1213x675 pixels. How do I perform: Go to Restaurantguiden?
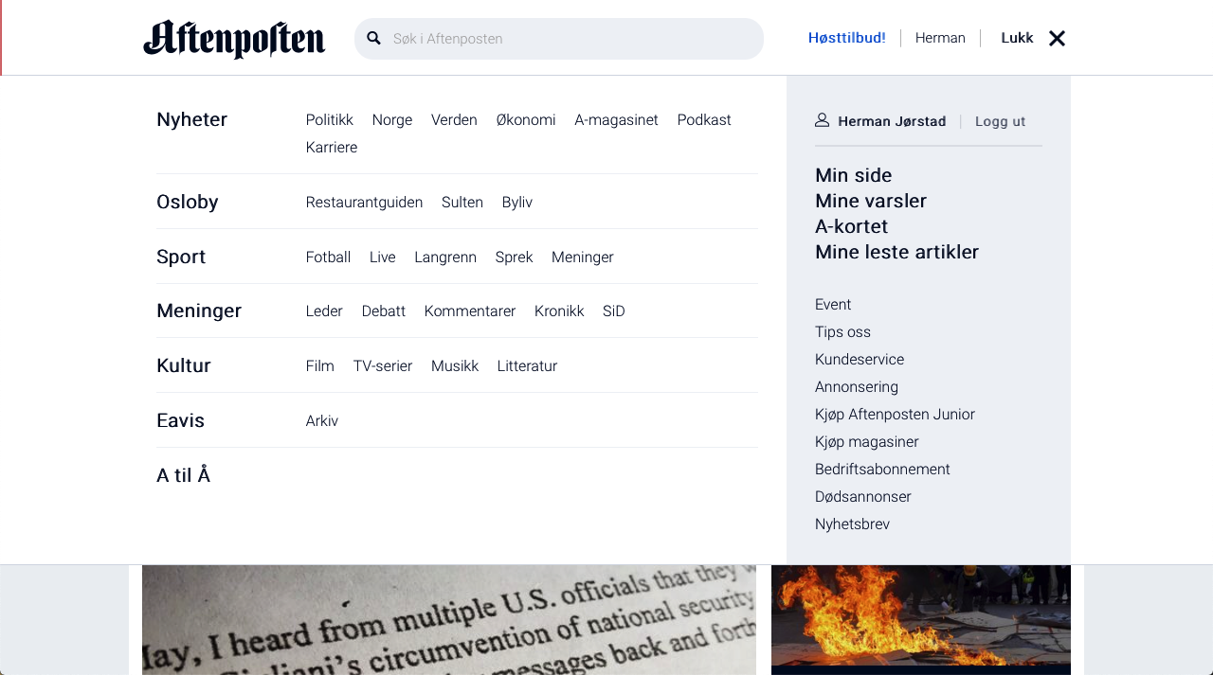pyautogui.click(x=365, y=203)
